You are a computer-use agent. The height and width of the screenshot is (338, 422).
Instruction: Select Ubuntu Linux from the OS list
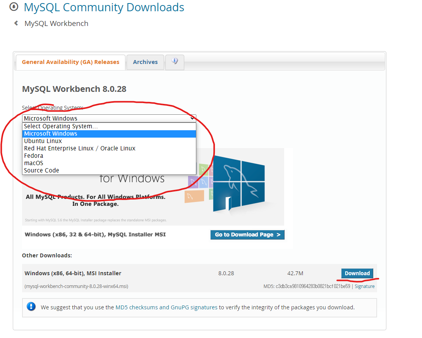(x=109, y=141)
